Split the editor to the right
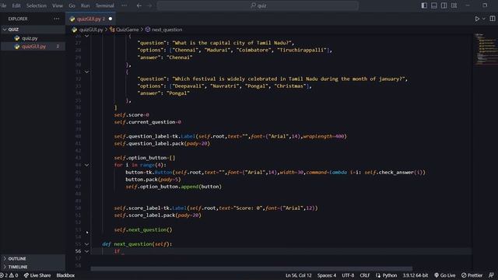 coord(493,19)
